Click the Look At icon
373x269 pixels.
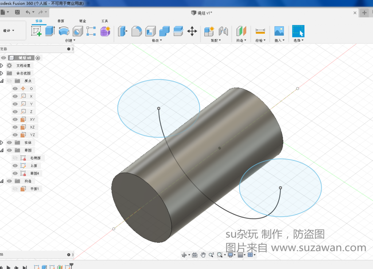pyautogui.click(x=195, y=255)
